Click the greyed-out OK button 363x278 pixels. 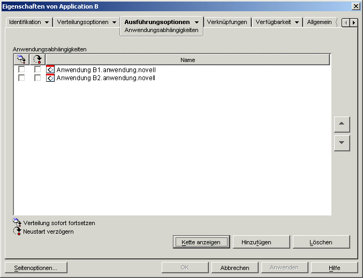click(185, 268)
